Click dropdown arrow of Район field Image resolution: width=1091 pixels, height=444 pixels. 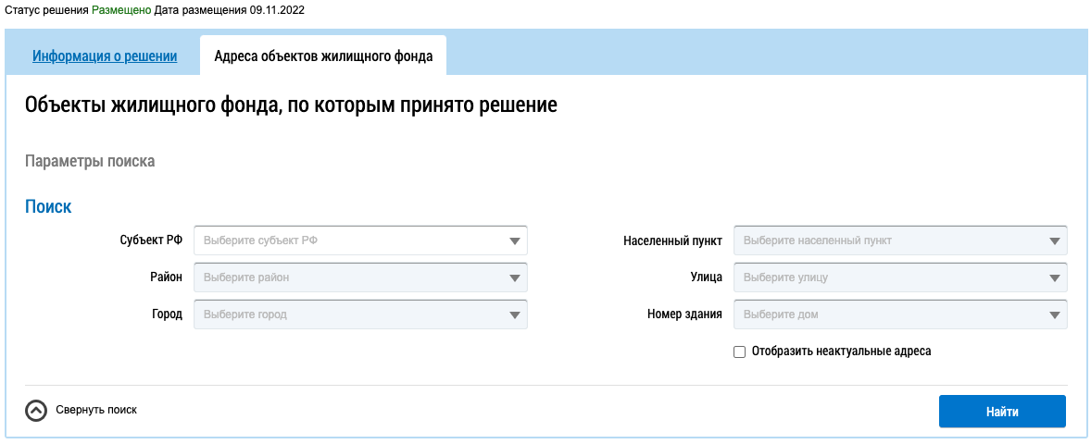pos(515,277)
